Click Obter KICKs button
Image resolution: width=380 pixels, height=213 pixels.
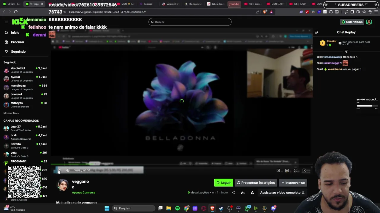pyautogui.click(x=352, y=22)
